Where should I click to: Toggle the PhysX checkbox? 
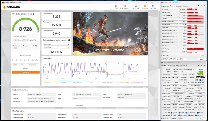click(x=189, y=115)
